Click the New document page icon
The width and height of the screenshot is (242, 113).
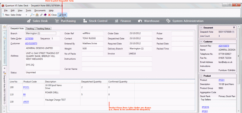(x=3, y=15)
